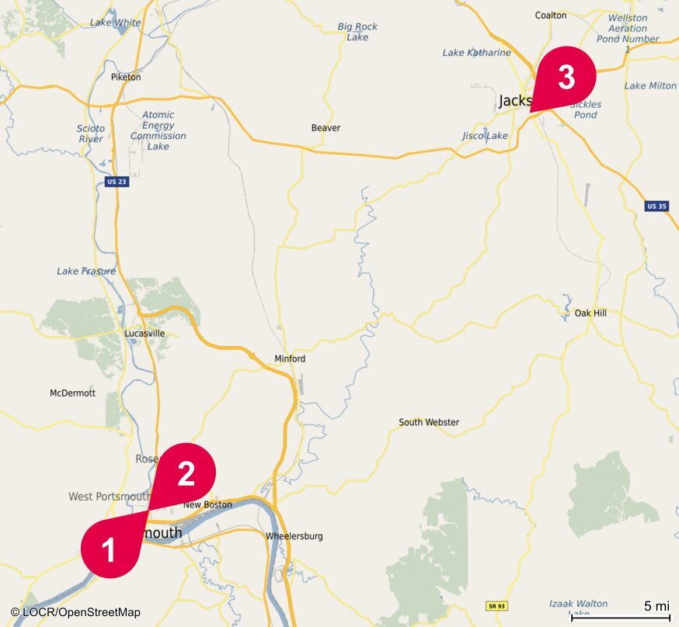Click the 5 mi scale bar

(620, 611)
